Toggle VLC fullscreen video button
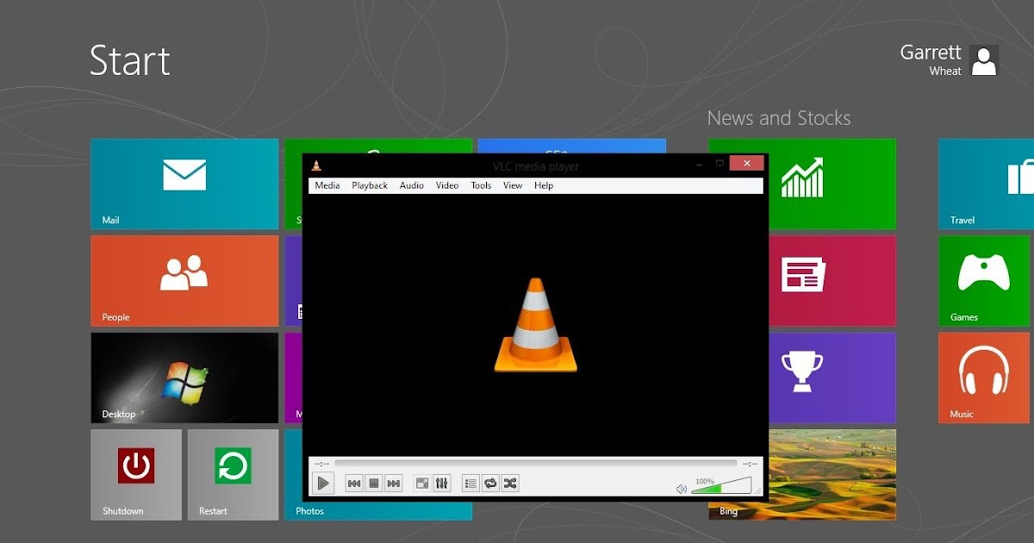Screen dimensions: 1034x543 point(422,484)
